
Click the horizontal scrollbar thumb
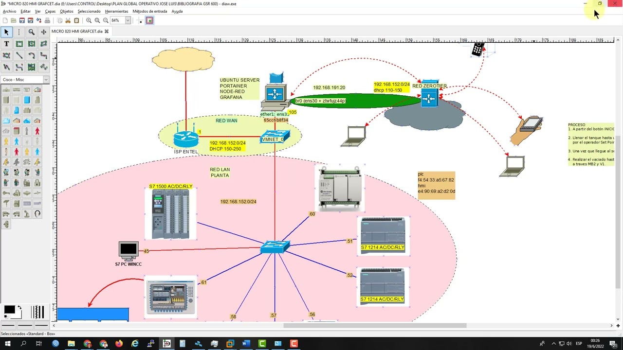(x=375, y=326)
